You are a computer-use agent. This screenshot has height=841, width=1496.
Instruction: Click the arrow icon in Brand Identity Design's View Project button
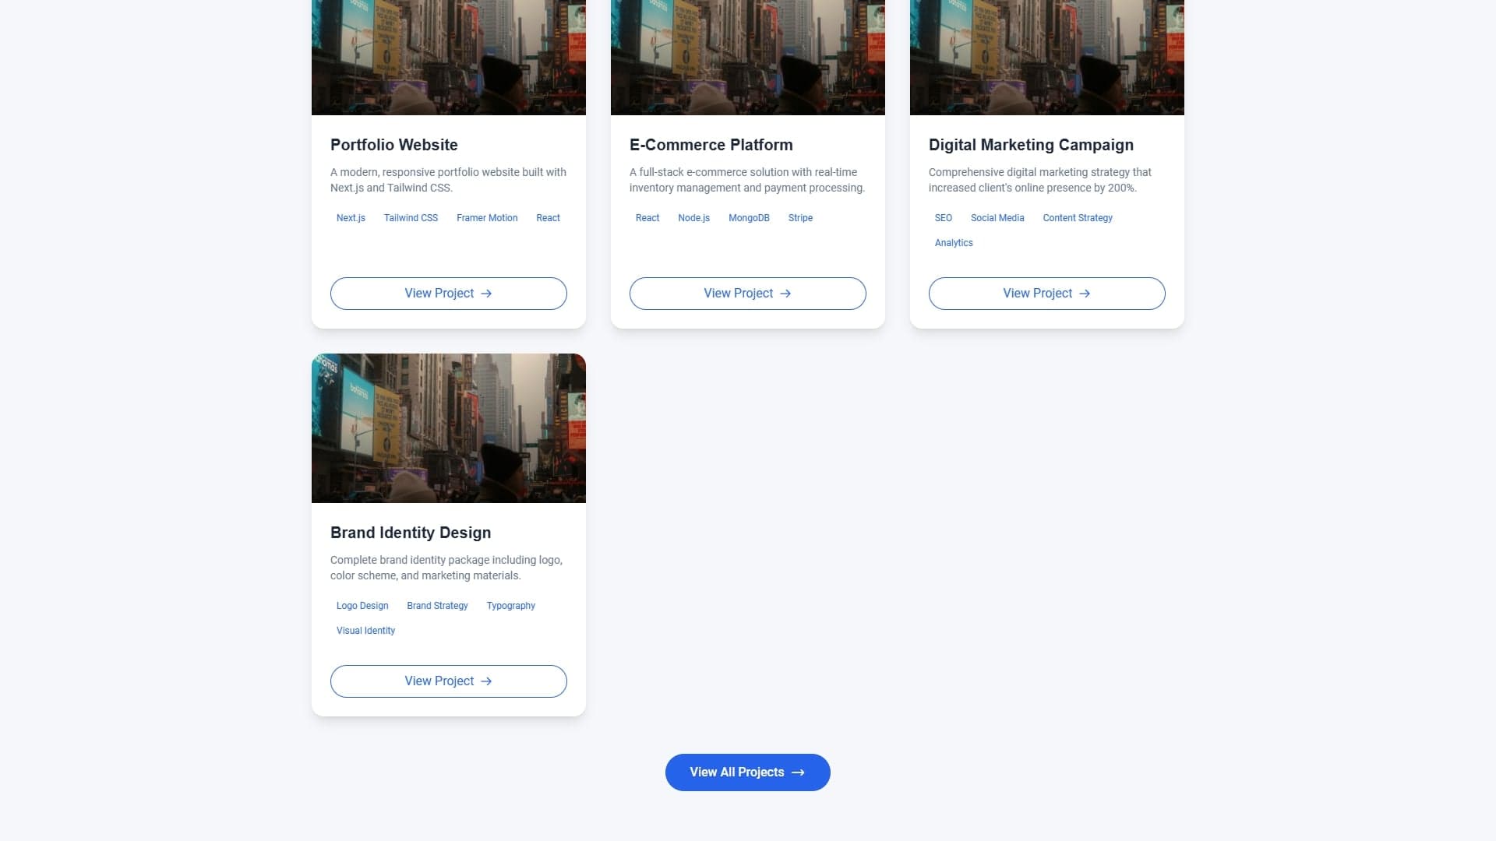click(x=486, y=681)
